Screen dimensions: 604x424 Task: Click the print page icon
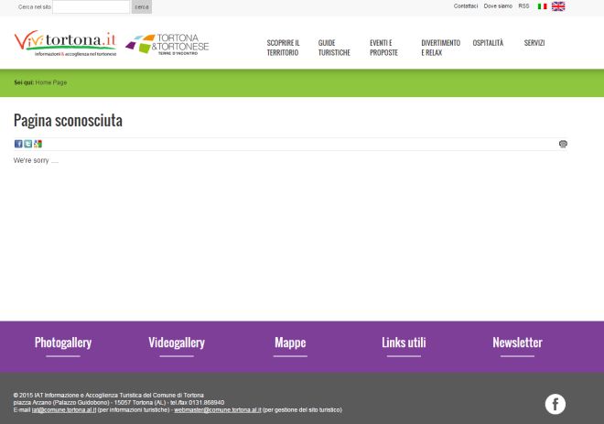point(563,144)
